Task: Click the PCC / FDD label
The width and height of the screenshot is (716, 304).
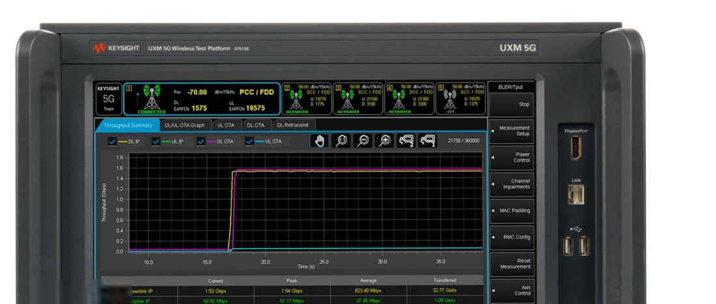Action: [x=256, y=92]
